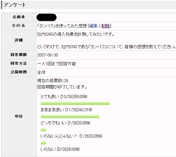Click the どっちでもいい small green bar
The width and height of the screenshot is (176, 157).
point(43,130)
